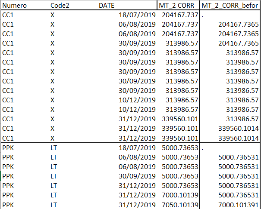This screenshot has height=209, width=261.
Task: Click the CC1 cell in the first data row
Action: [x=8, y=15]
